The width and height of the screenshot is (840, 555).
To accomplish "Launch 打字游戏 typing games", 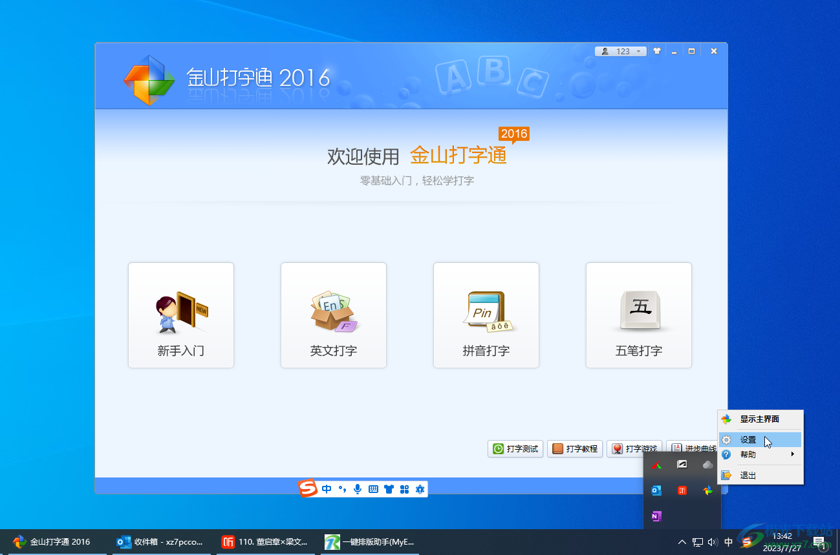I will click(634, 449).
